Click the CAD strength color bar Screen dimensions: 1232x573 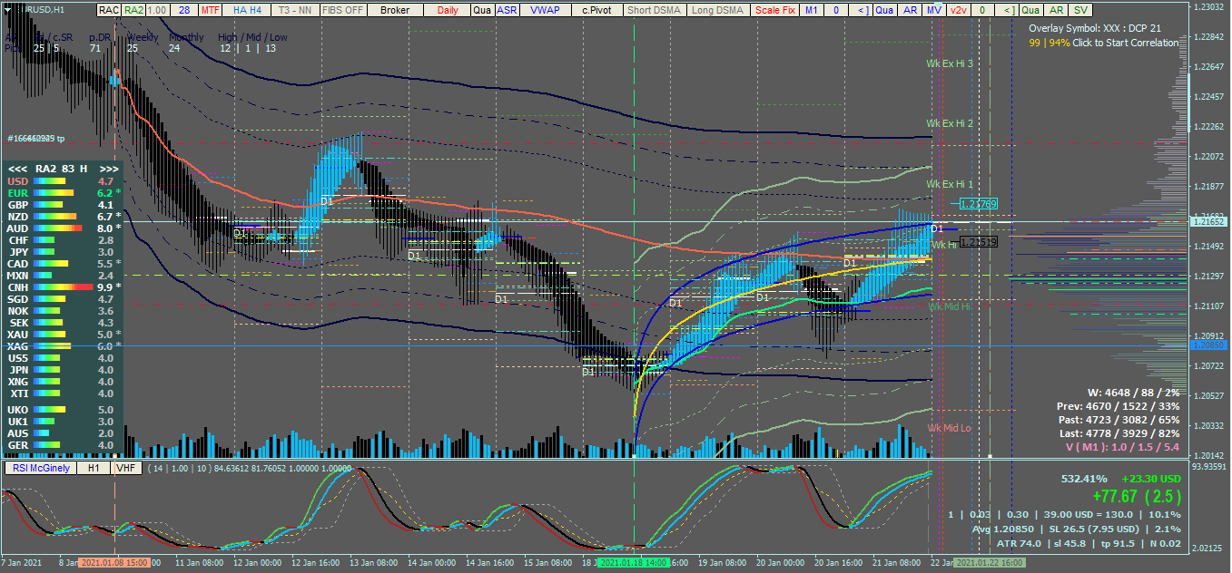[52, 264]
